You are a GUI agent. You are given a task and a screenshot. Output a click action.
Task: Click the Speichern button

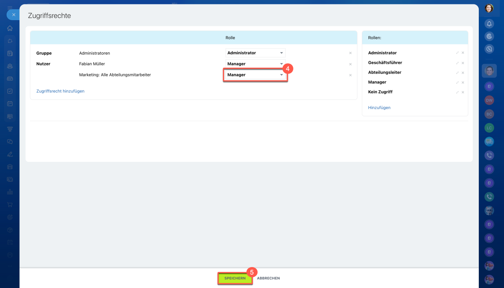pos(235,278)
